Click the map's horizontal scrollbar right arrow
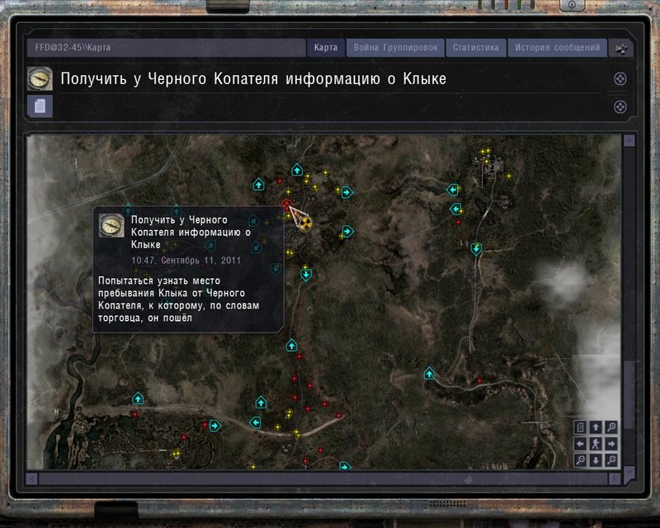 coord(615,478)
